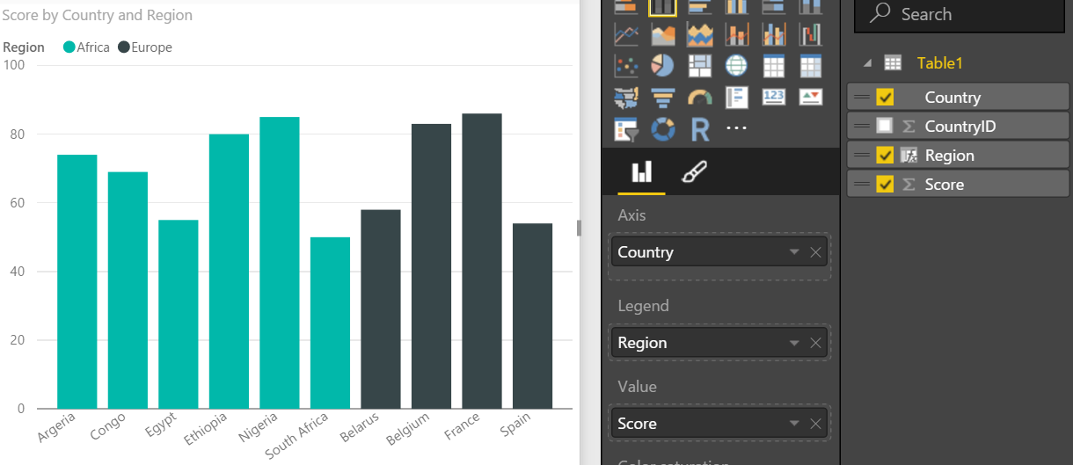Open more visualizations ellipsis menu
The width and height of the screenshot is (1073, 465).
736,128
